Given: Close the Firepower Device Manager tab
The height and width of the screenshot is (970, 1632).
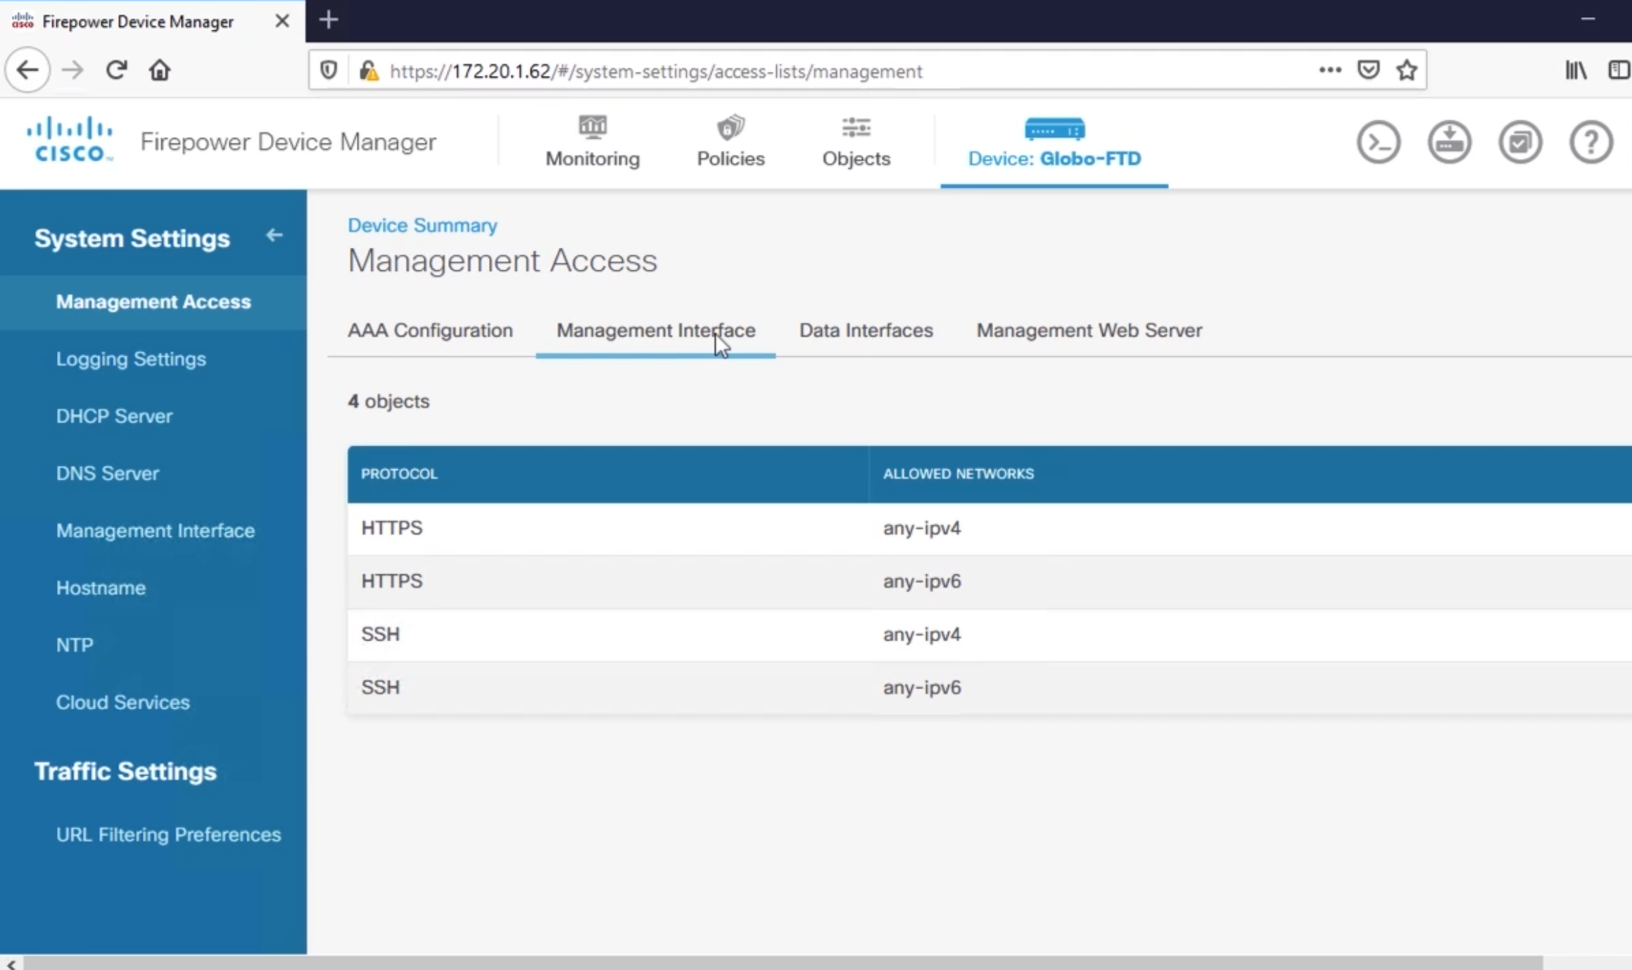Looking at the screenshot, I should pyautogui.click(x=282, y=21).
